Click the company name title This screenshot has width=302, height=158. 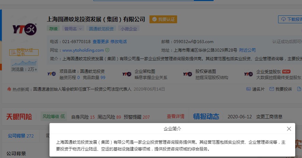96,19
